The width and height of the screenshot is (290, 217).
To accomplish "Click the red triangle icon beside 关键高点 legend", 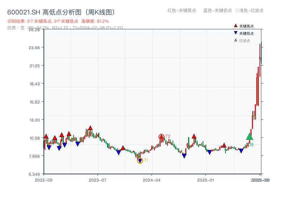I will tap(236, 26).
